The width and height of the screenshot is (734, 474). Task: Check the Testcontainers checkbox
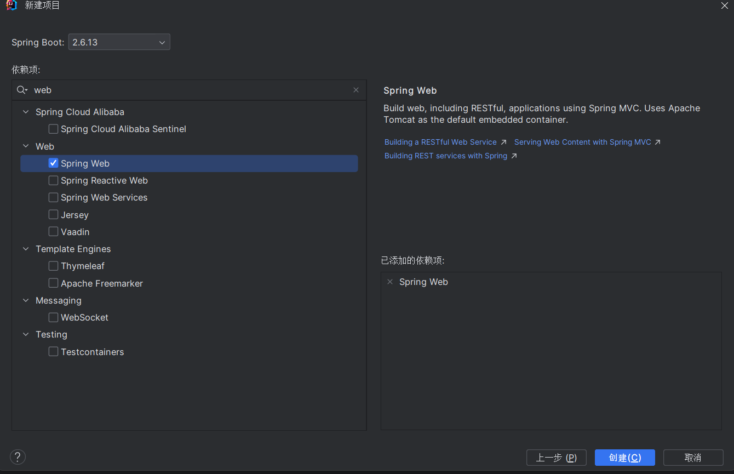(x=53, y=351)
